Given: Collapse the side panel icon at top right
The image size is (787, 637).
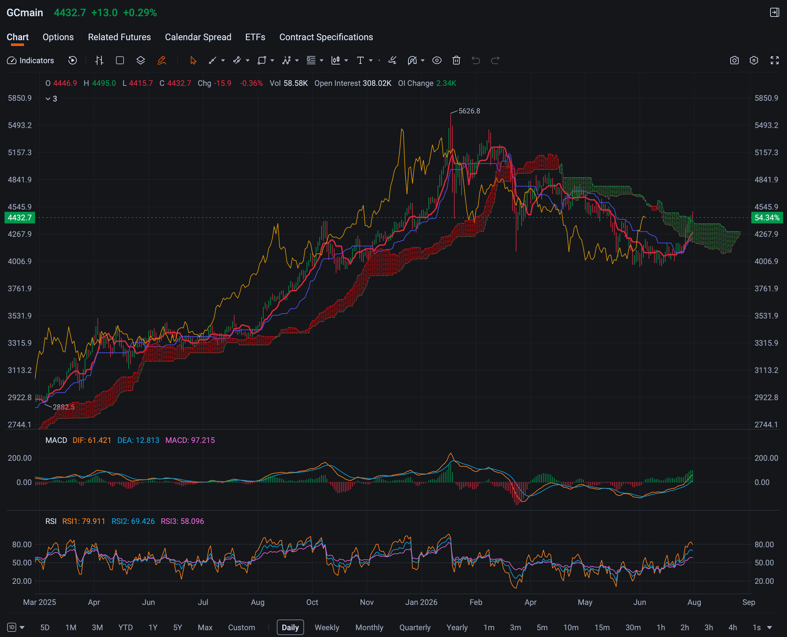Looking at the screenshot, I should 774,13.
